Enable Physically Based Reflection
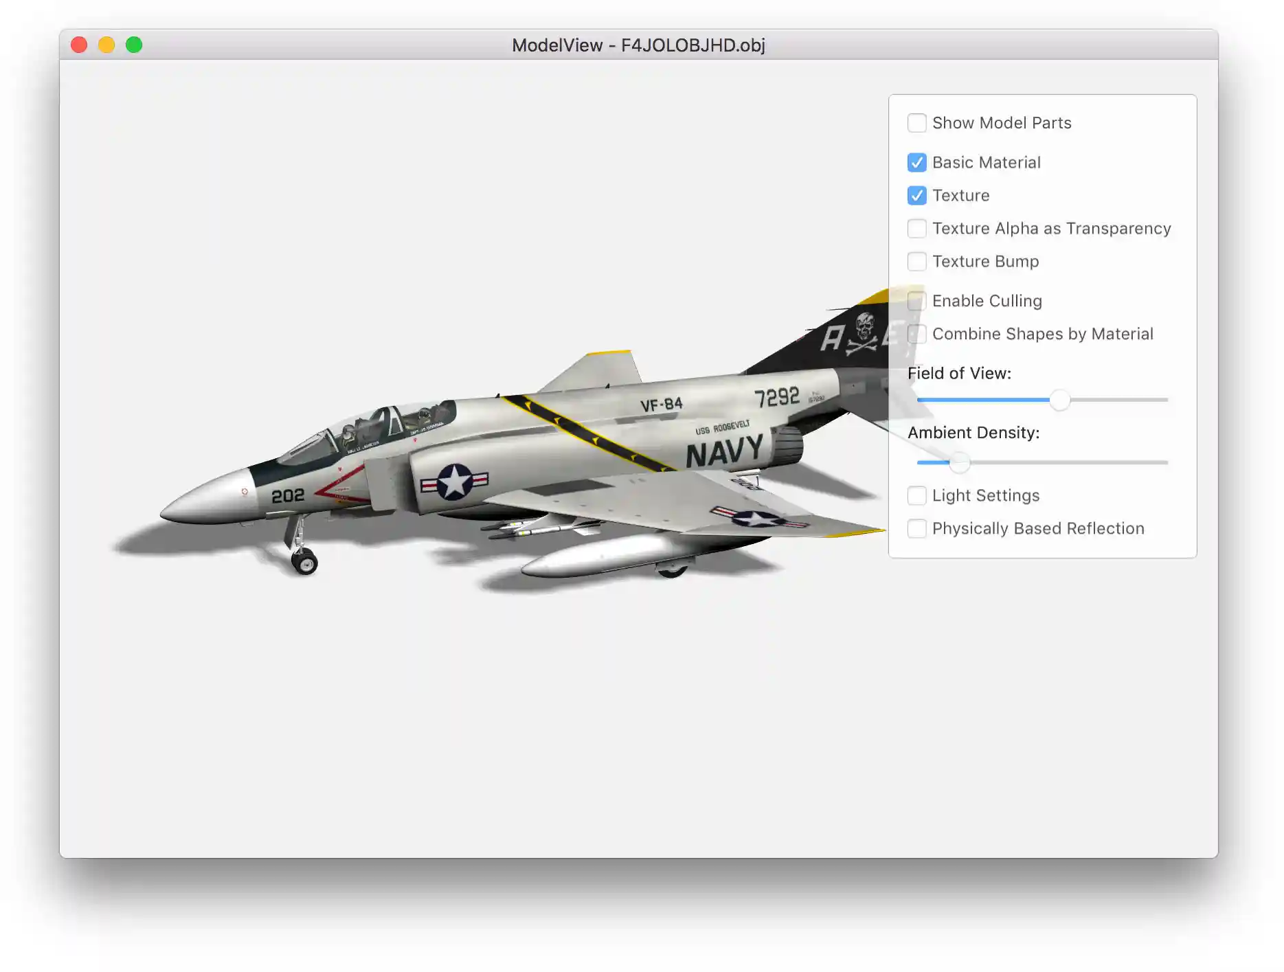The height and width of the screenshot is (972, 1284). click(x=916, y=529)
